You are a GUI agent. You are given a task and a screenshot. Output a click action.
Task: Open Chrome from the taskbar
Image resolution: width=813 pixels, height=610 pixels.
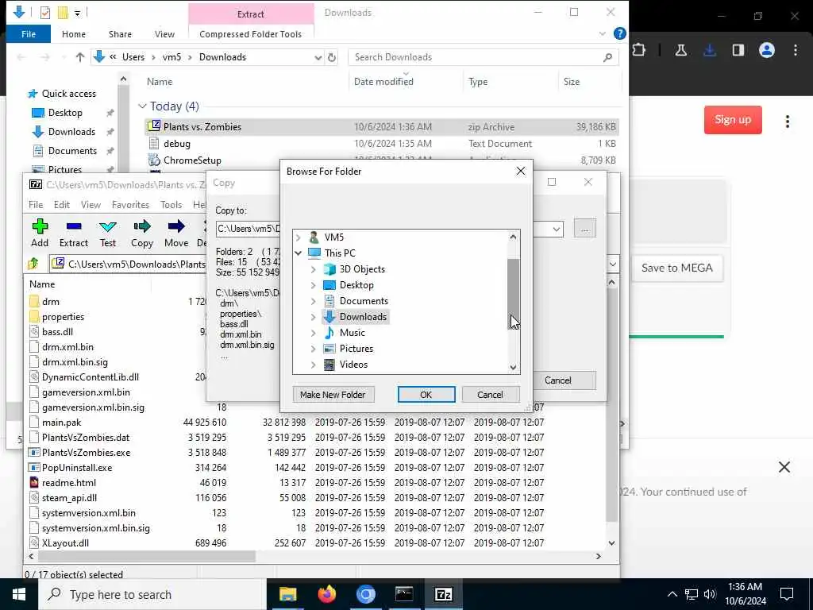pyautogui.click(x=365, y=594)
